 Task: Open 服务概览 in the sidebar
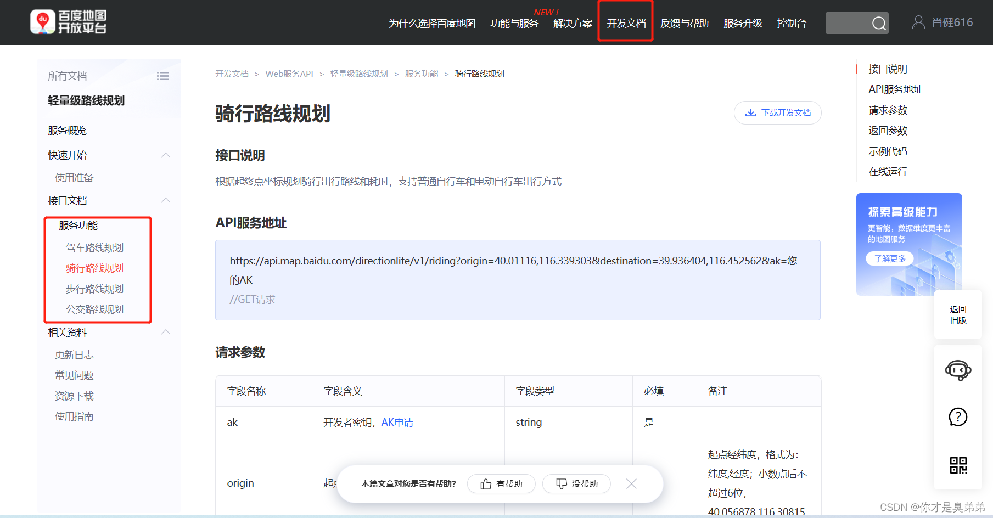67,130
